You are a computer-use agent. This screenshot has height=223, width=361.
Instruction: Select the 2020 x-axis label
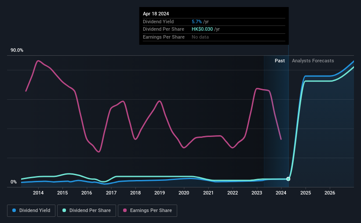click(184, 193)
